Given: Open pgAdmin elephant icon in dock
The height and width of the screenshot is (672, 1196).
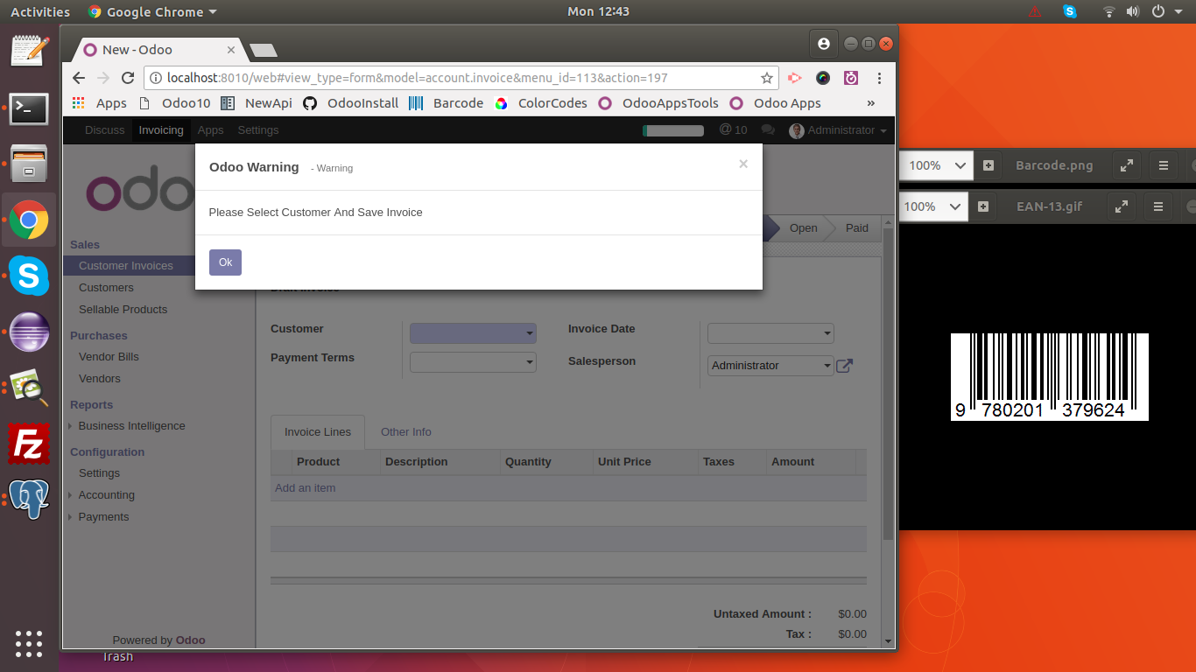Looking at the screenshot, I should [29, 500].
